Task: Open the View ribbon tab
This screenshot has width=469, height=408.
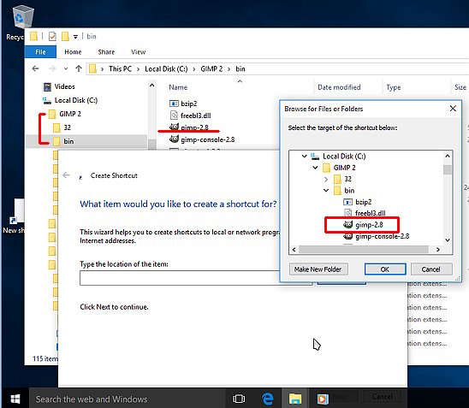Action: pyautogui.click(x=138, y=51)
